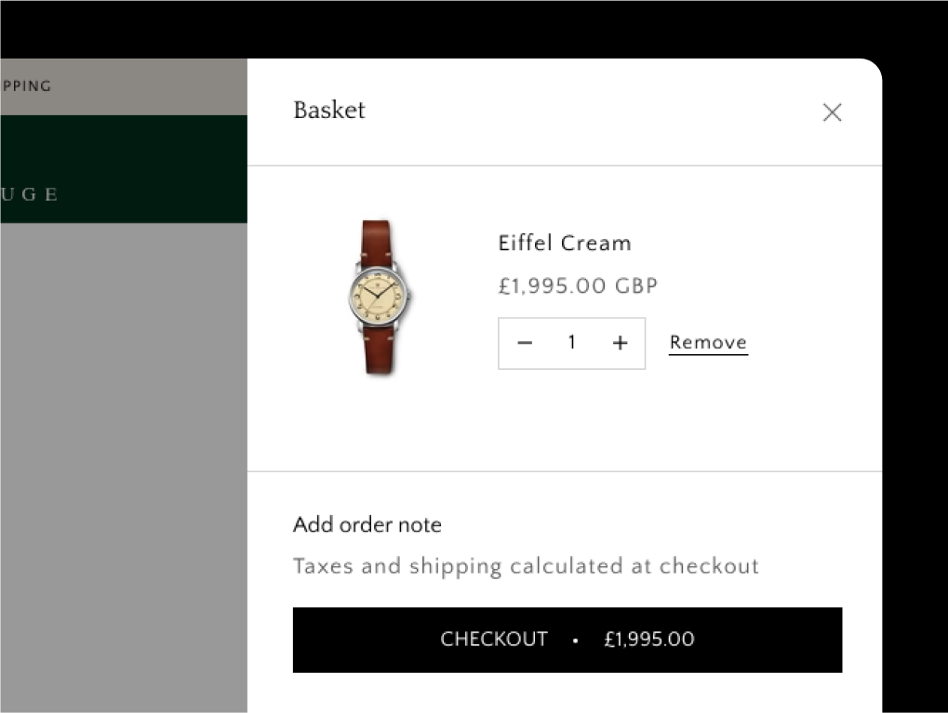Image resolution: width=948 pixels, height=713 pixels.
Task: Click the partial logo in the green header
Action: tap(30, 194)
